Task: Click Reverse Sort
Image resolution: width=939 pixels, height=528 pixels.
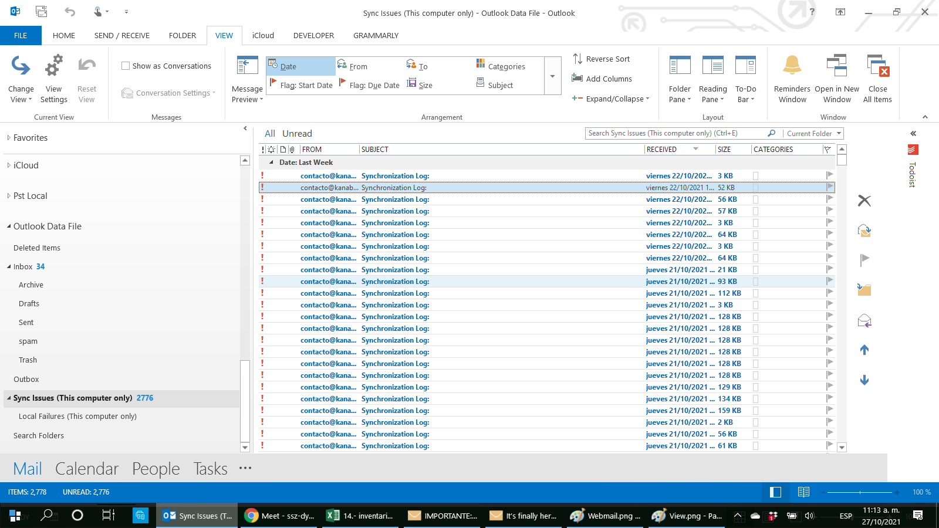Action: coord(602,59)
